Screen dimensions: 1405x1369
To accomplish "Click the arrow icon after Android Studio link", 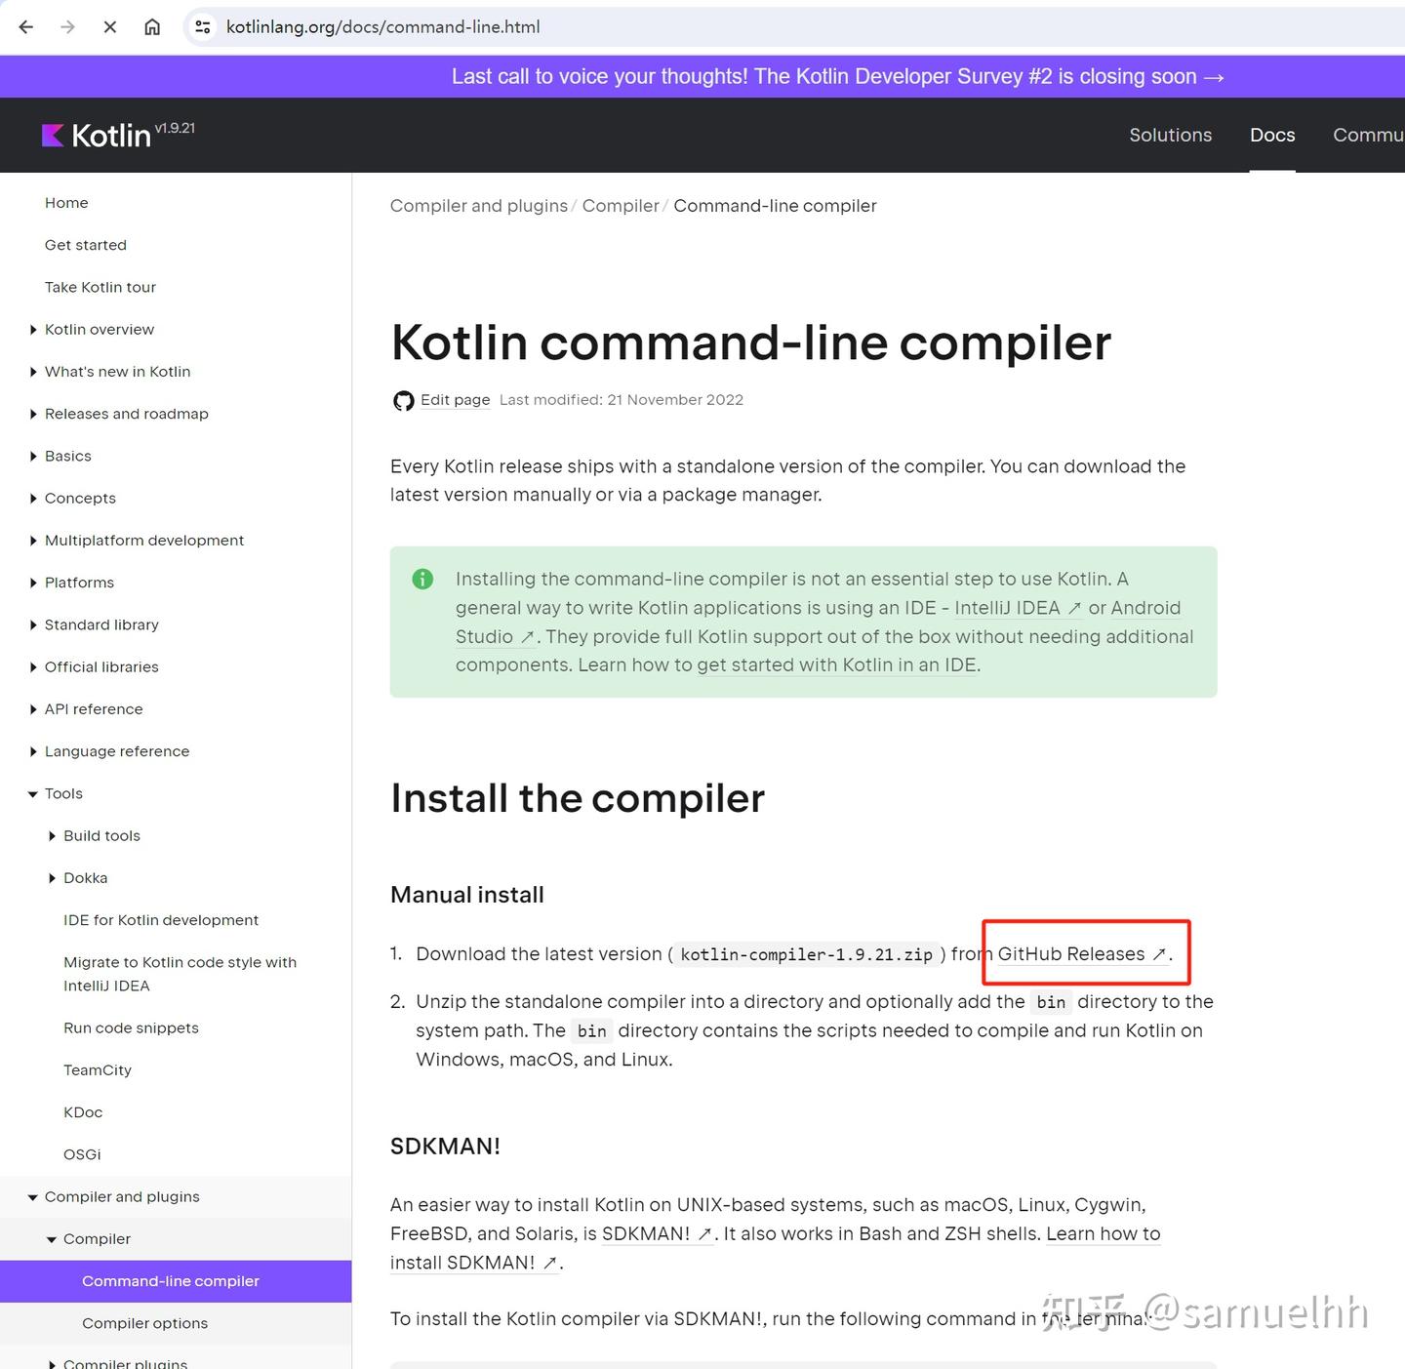I will point(529,636).
